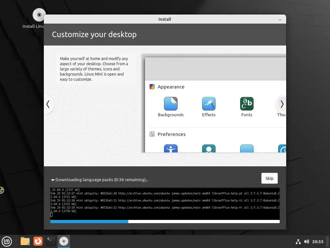Click the installation progress bar
Screen dimensions: 330x248
(165, 222)
